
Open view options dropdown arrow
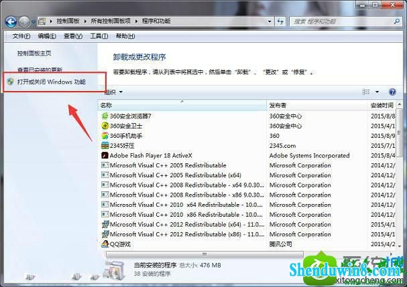click(377, 92)
